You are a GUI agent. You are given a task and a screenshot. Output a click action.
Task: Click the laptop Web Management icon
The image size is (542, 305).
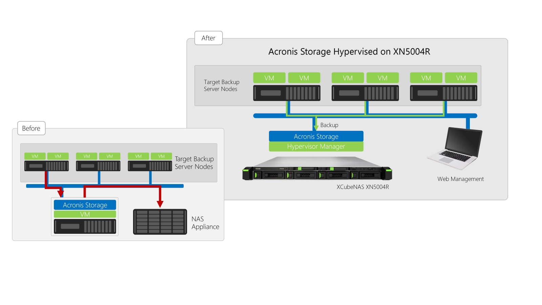pos(455,148)
